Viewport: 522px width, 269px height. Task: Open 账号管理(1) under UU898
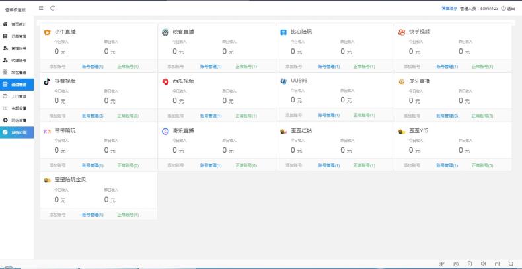tap(329, 115)
